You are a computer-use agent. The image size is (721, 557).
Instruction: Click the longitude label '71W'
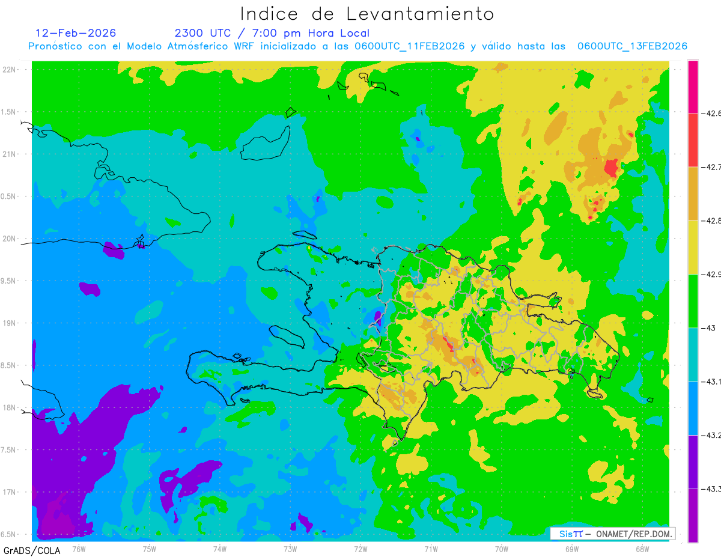click(431, 548)
